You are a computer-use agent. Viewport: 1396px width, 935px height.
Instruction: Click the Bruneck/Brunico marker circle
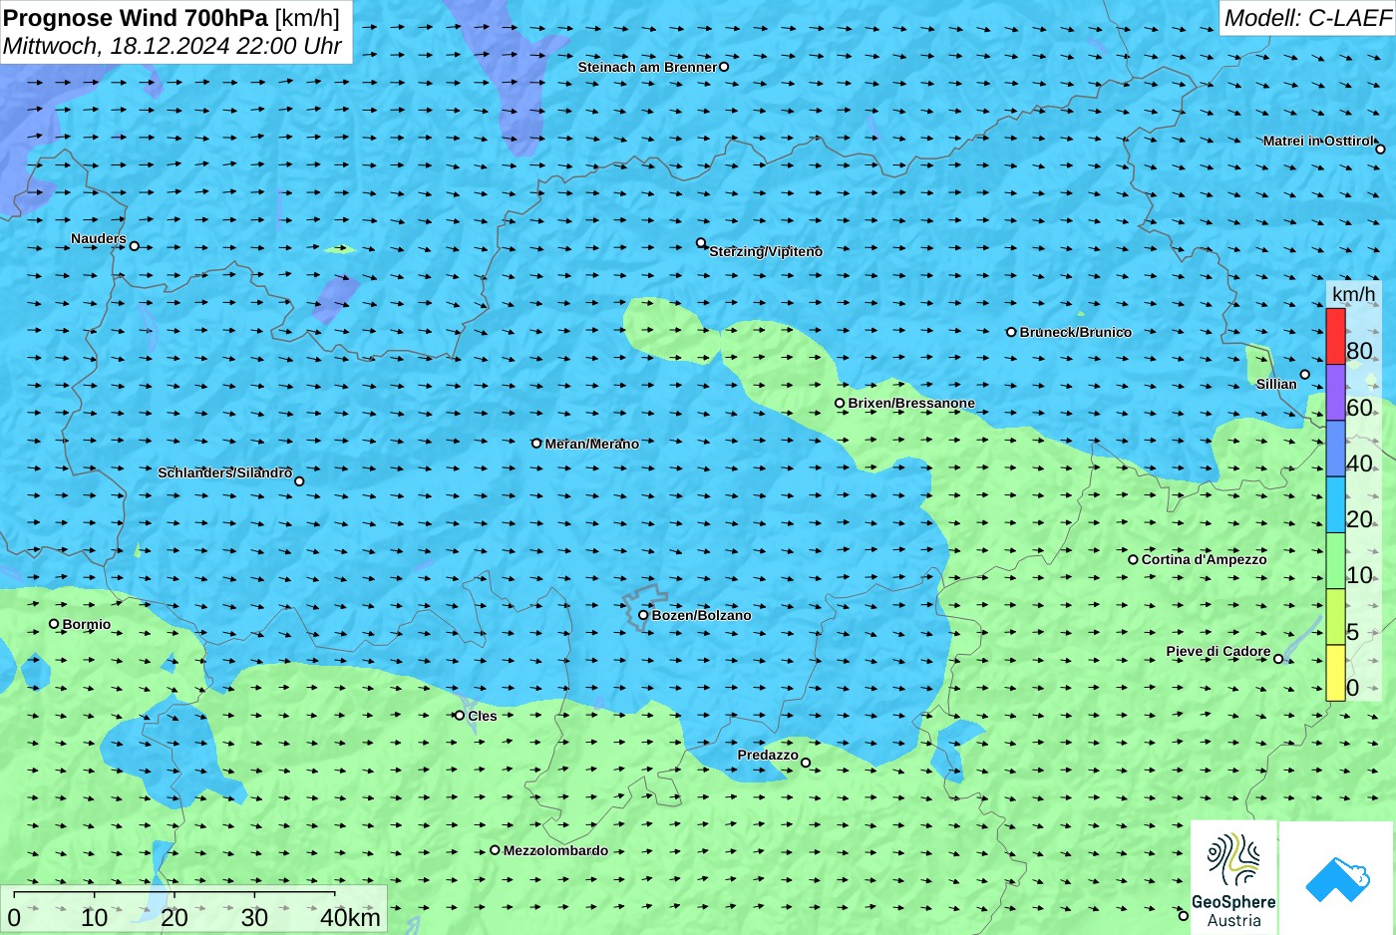1011,332
